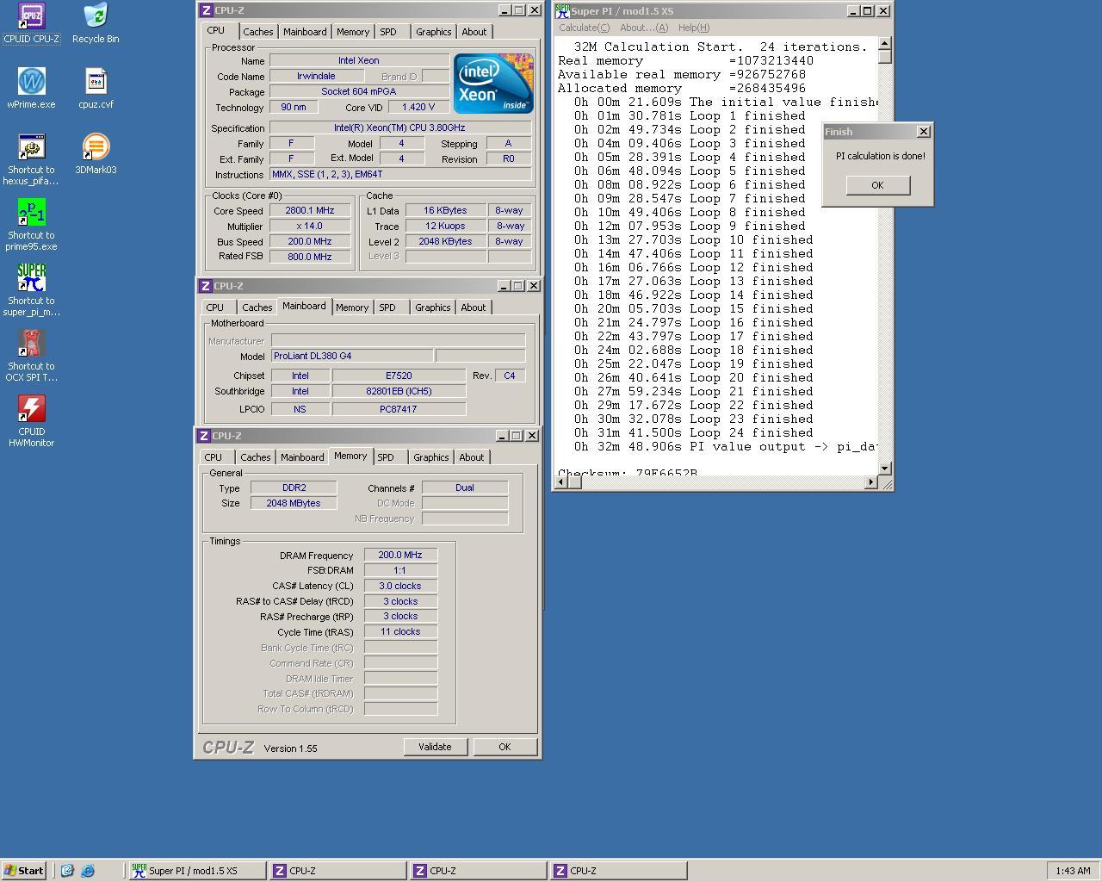Click the Southbridge value 82801EB (ICH5)
Viewport: 1102px width, 882px height.
pyautogui.click(x=399, y=391)
